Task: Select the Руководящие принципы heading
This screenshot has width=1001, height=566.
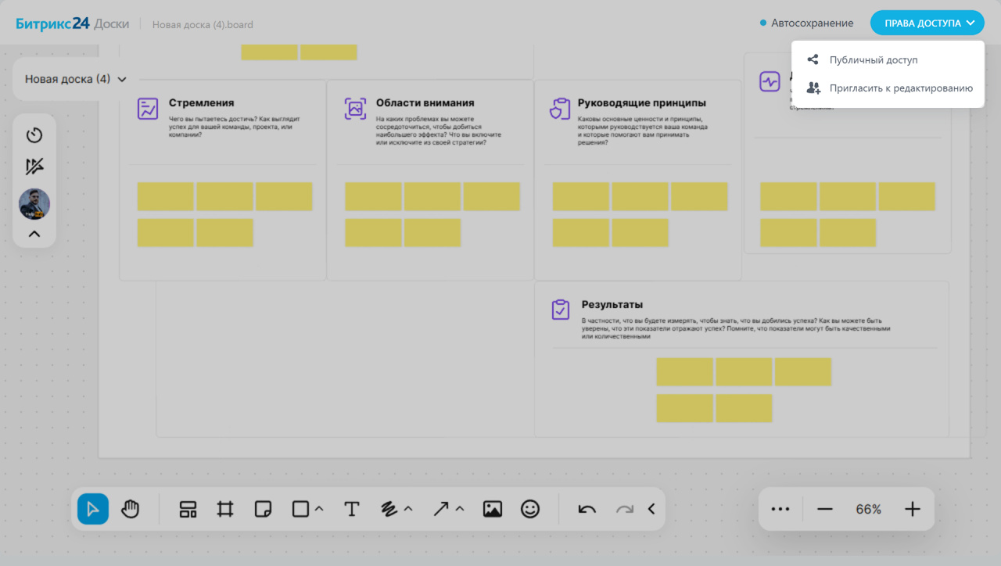Action: (x=642, y=102)
